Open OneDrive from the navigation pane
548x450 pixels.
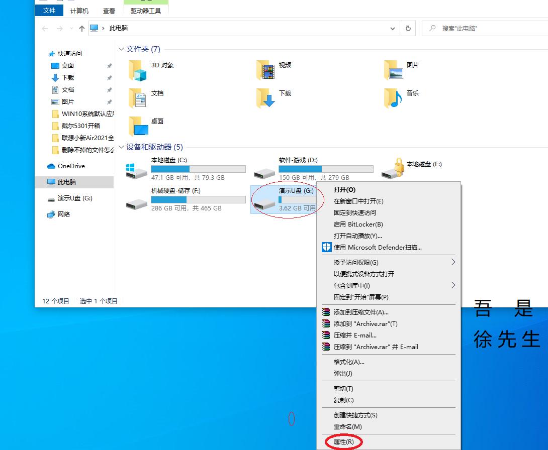point(69,166)
